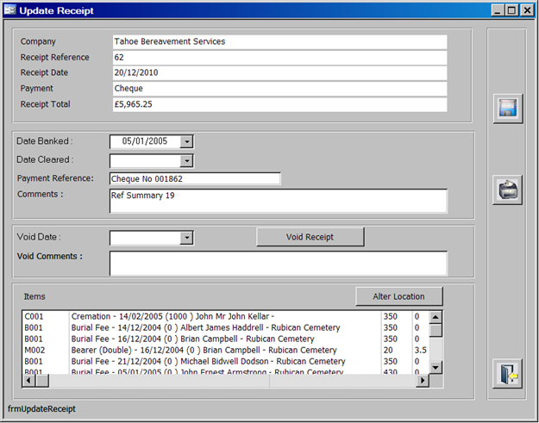Select Burial Fee 16/12/2004 Brian Campbell row
This screenshot has width=539, height=423.
click(x=225, y=339)
